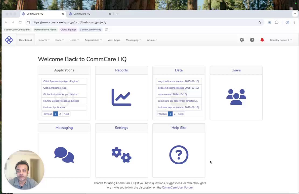Open the browser extensions puzzle icon
Screen dimensions: 299x194
coord(277,22)
